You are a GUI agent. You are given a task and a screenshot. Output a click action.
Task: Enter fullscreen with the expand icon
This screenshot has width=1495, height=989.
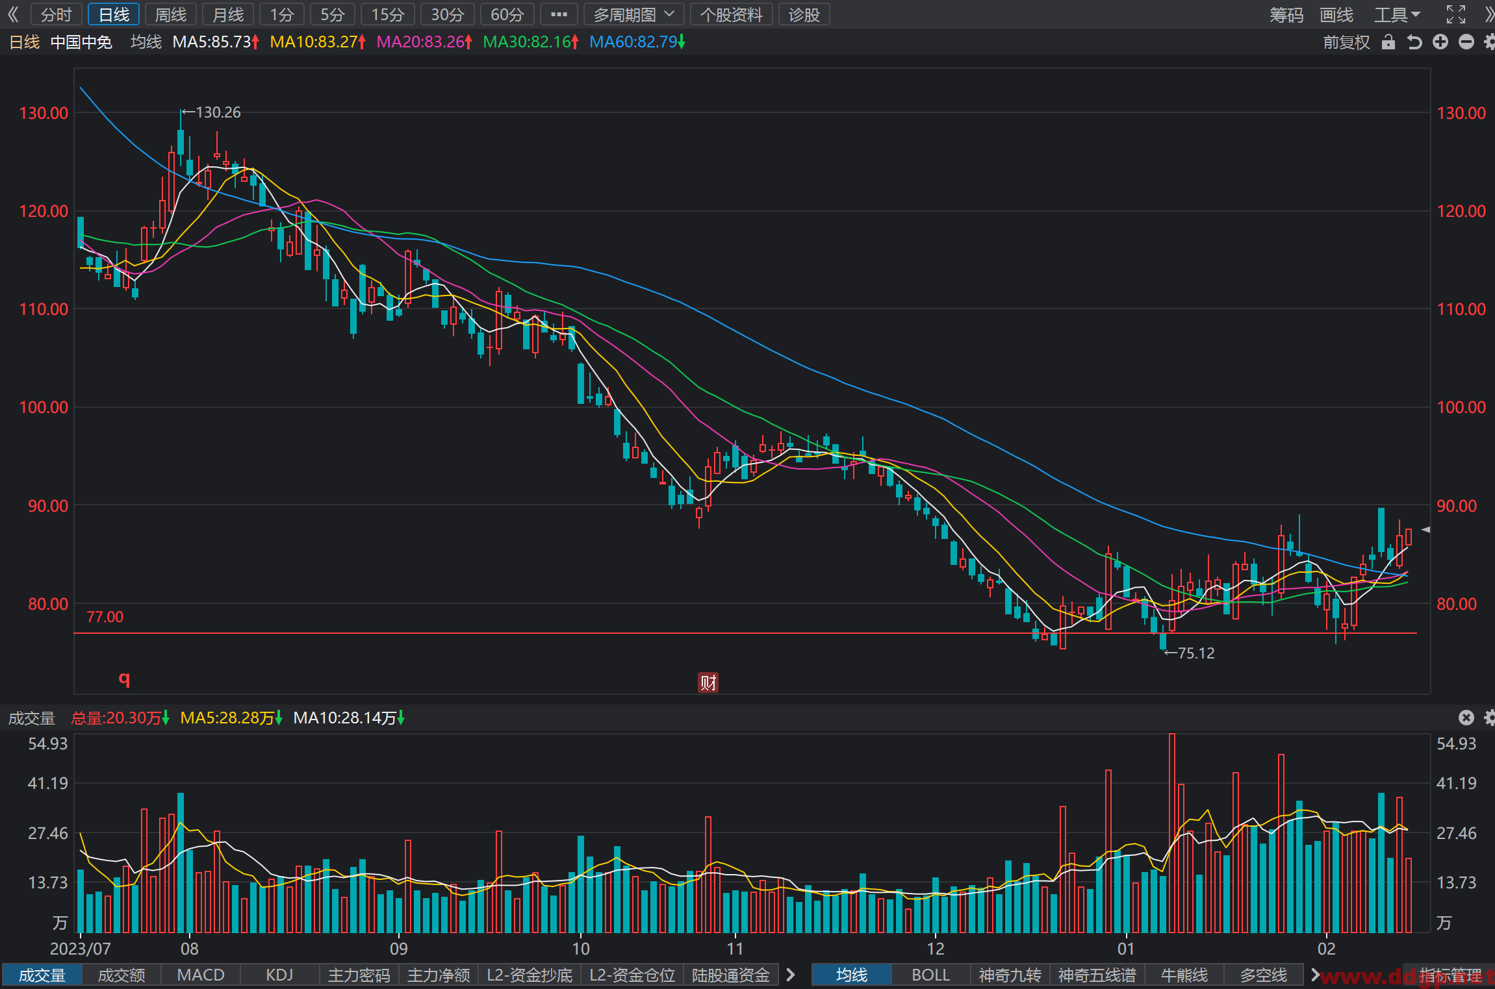pyautogui.click(x=1456, y=14)
